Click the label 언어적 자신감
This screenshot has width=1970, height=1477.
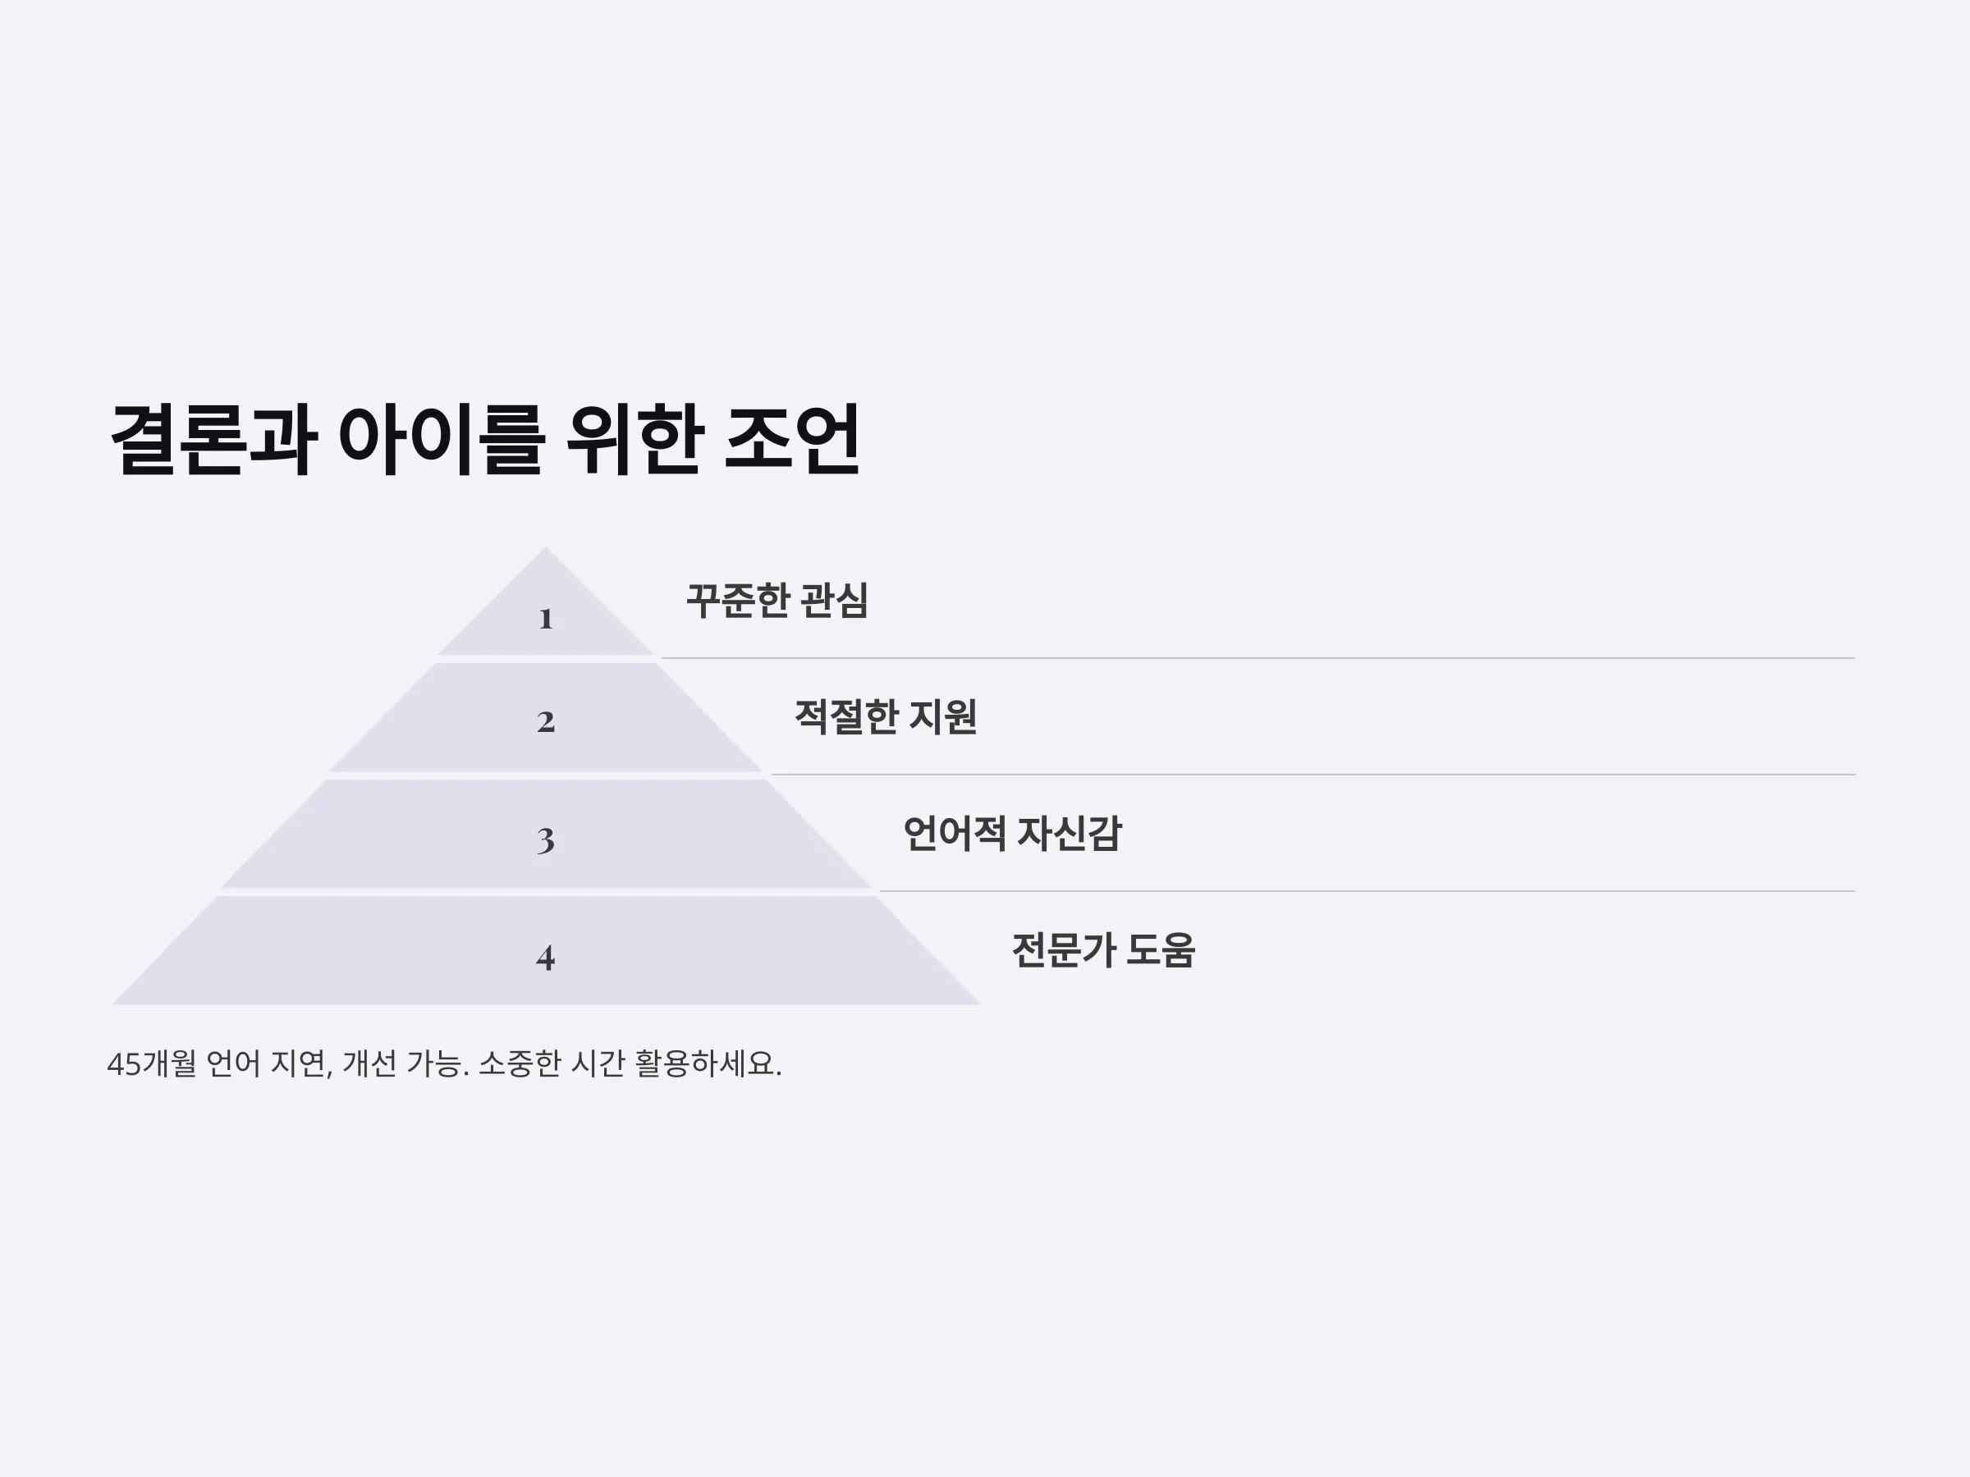pyautogui.click(x=1013, y=834)
